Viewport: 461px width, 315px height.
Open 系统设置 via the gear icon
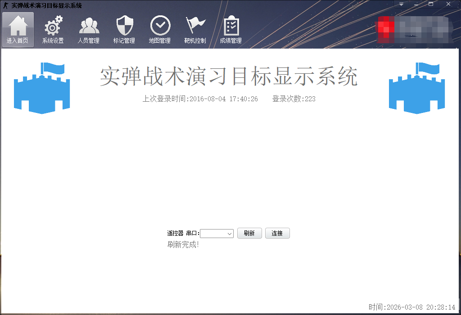click(x=53, y=29)
